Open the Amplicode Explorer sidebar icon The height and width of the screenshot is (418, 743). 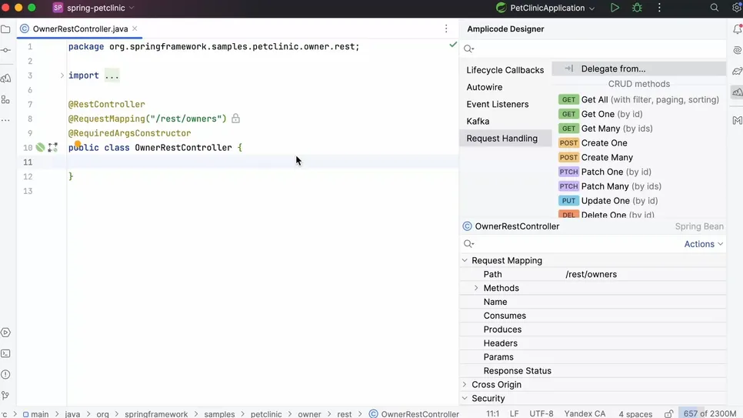coord(5,79)
